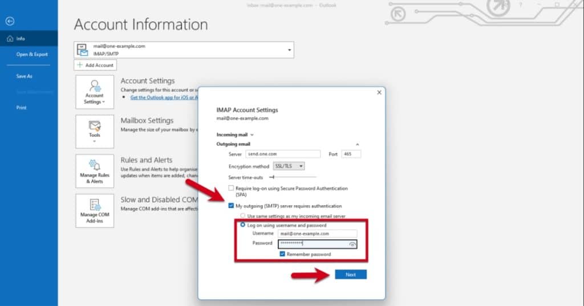Click the Rules and Alerts heading text
584x306 pixels.
(x=147, y=160)
